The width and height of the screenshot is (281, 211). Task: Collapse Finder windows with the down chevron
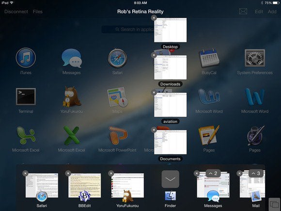(170, 179)
